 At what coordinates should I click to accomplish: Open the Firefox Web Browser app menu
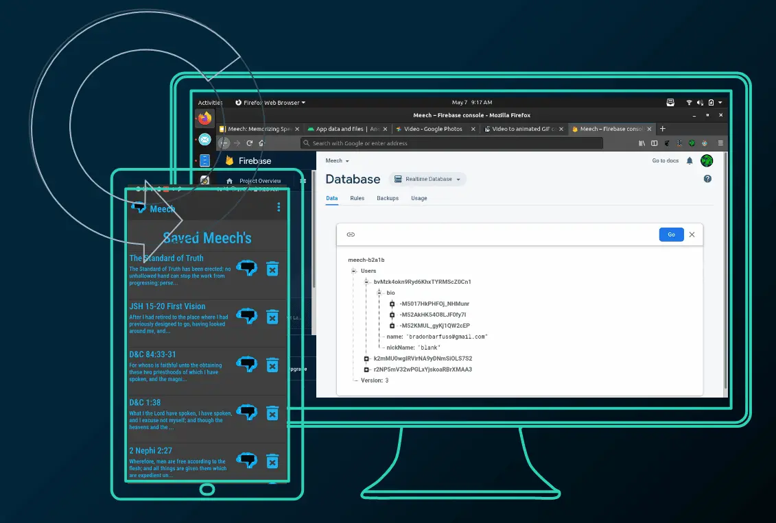(x=270, y=103)
